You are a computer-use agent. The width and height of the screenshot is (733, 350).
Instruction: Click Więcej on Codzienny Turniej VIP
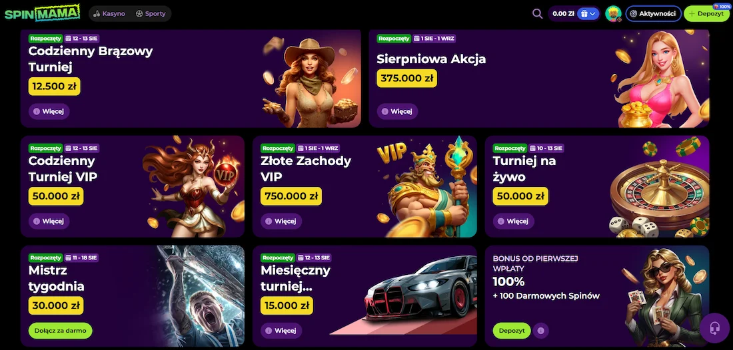[49, 221]
